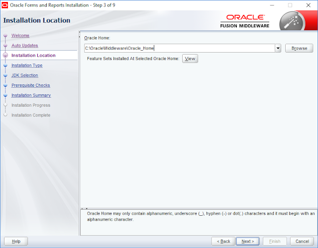Viewport: 318px width, 248px height.
Task: Open the JDK Selection step link
Action: 25,75
